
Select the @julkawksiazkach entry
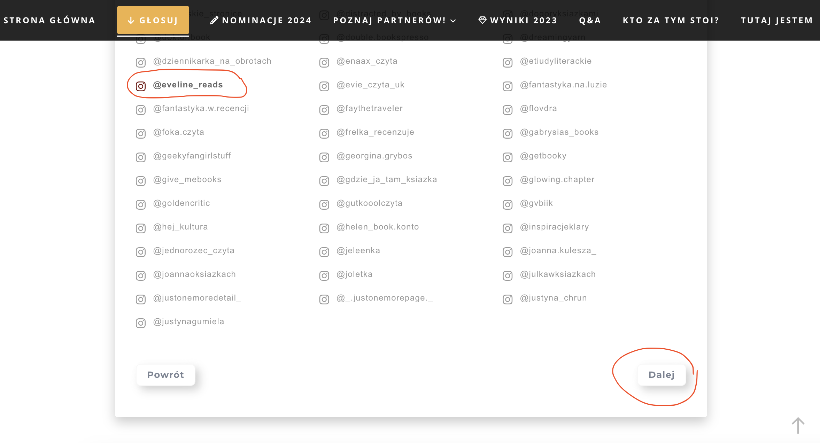[x=557, y=274]
